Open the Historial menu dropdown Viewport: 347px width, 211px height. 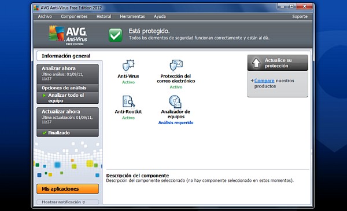tap(104, 16)
